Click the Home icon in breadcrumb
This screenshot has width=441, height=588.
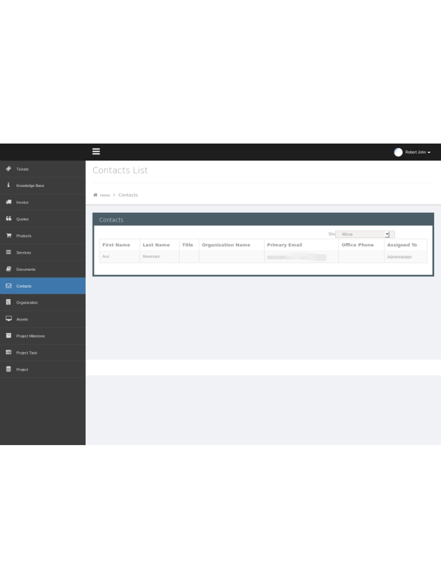96,195
